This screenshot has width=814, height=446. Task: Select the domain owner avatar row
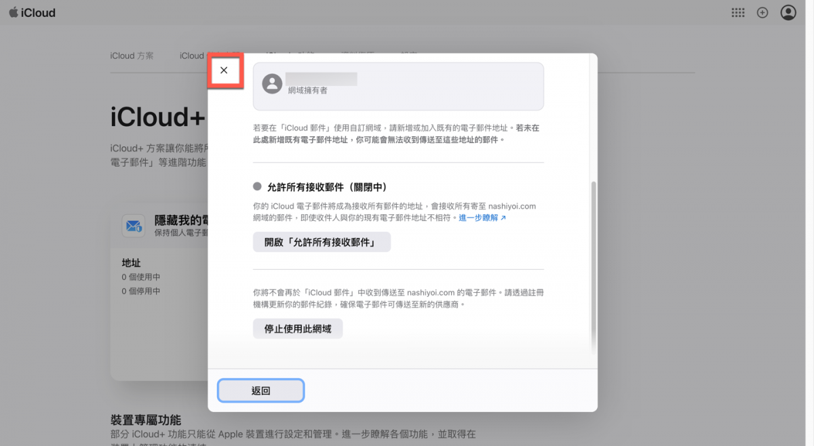398,86
